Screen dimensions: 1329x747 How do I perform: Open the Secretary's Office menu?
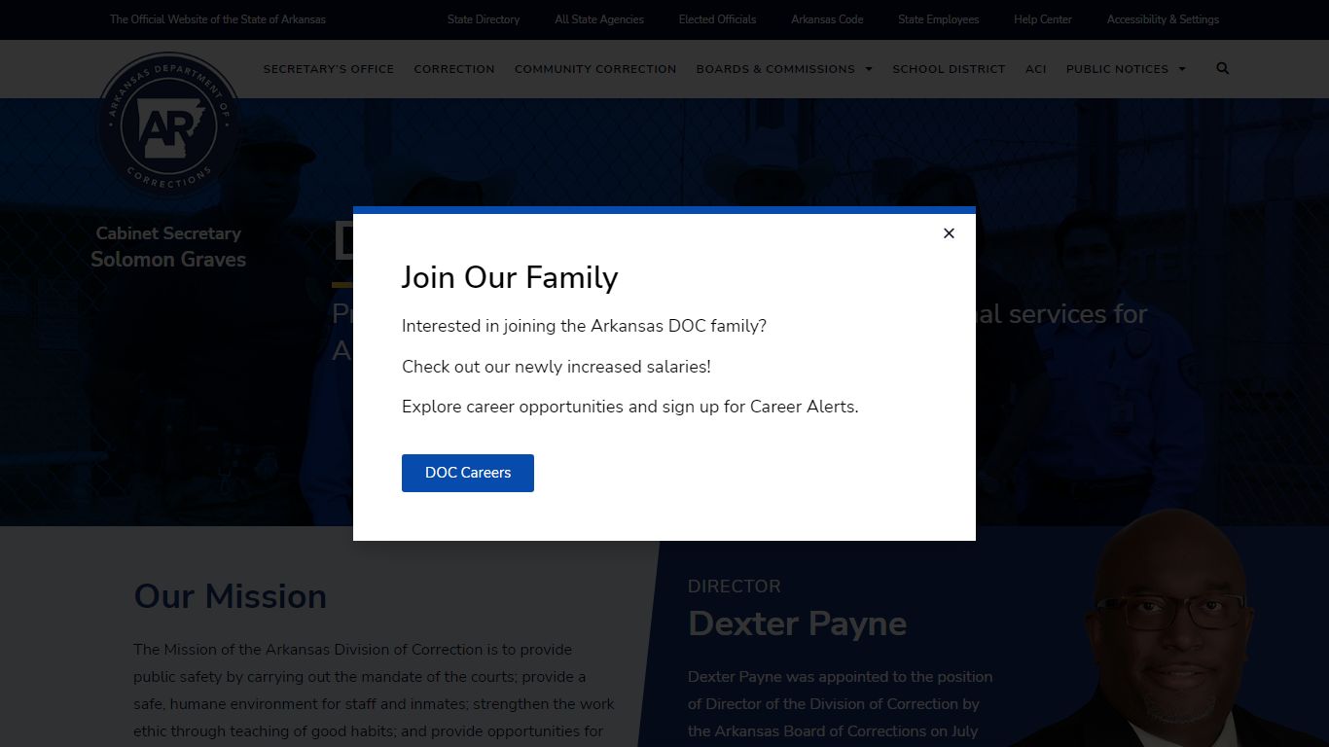pyautogui.click(x=329, y=69)
